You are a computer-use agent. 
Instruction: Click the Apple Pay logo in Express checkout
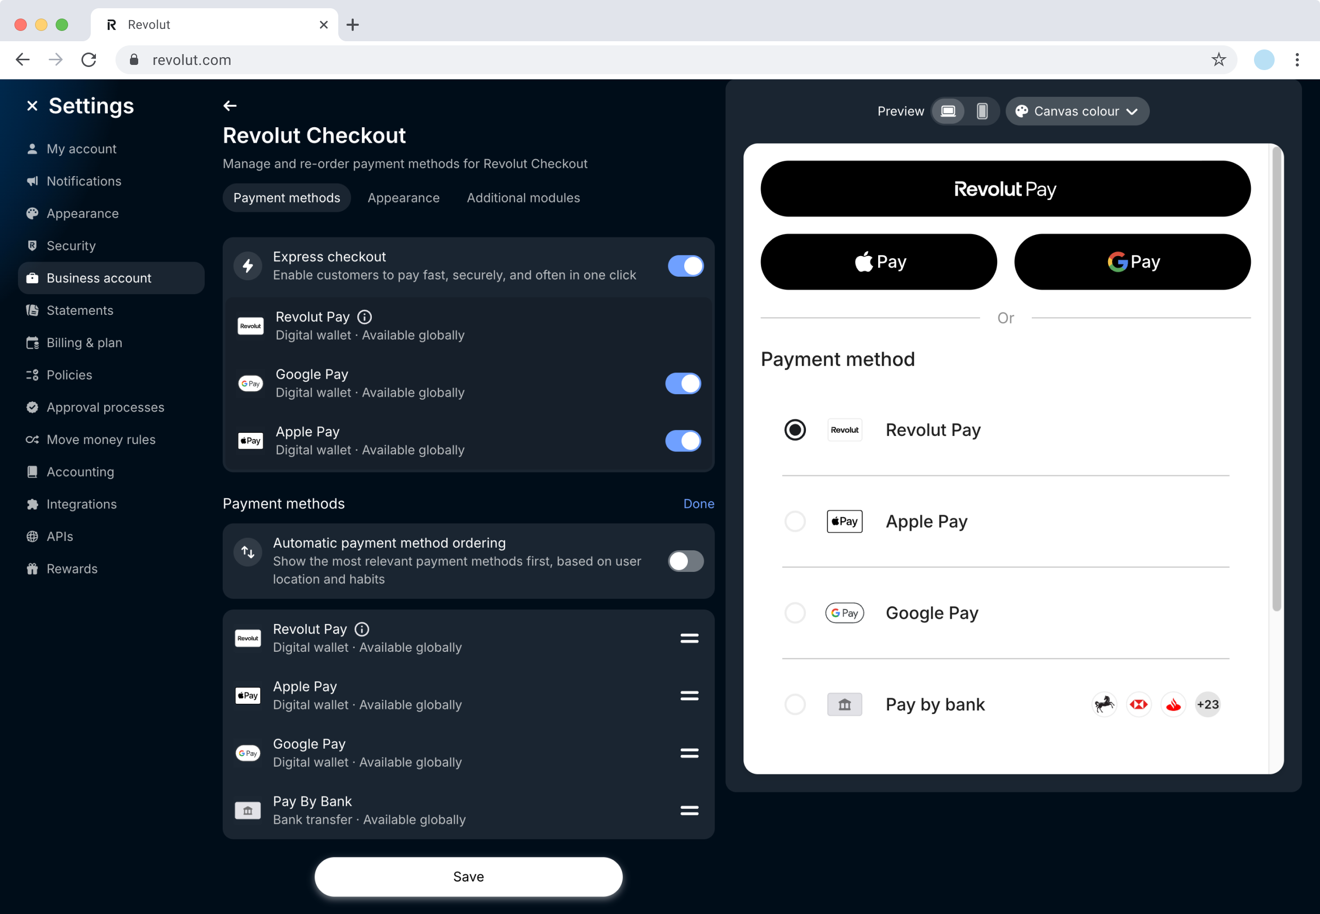point(251,441)
